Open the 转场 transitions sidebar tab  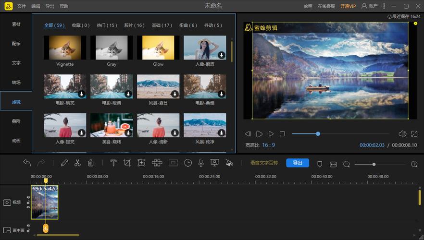16,83
